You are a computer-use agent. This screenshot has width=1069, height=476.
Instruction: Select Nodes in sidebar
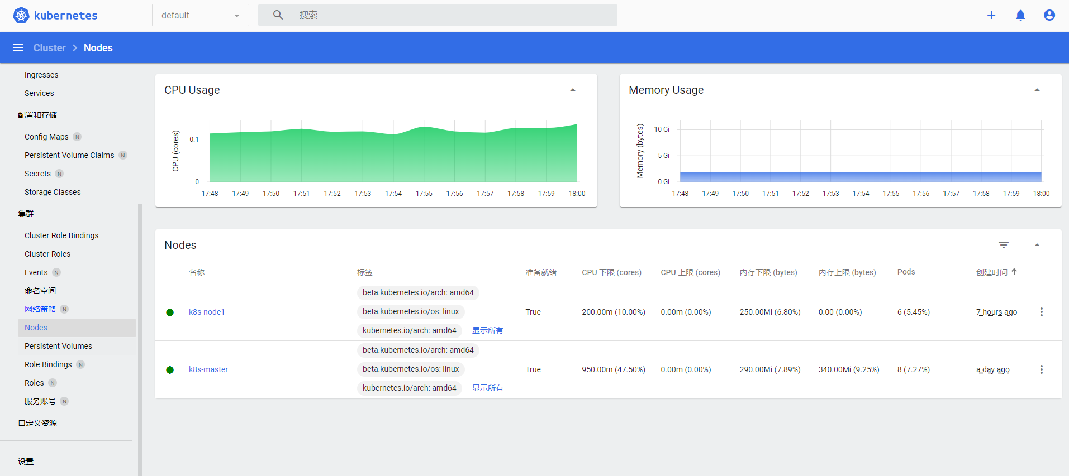(x=77, y=328)
